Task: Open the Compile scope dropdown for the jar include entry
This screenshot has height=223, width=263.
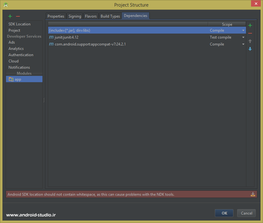Action: (243, 30)
